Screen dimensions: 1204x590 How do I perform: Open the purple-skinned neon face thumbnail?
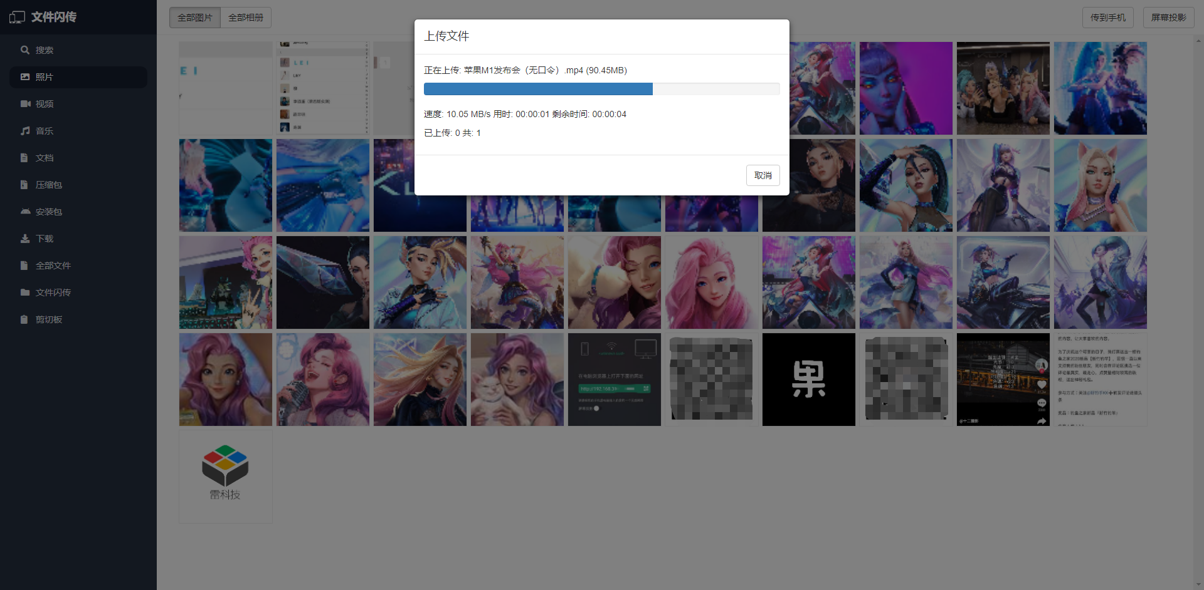click(906, 88)
